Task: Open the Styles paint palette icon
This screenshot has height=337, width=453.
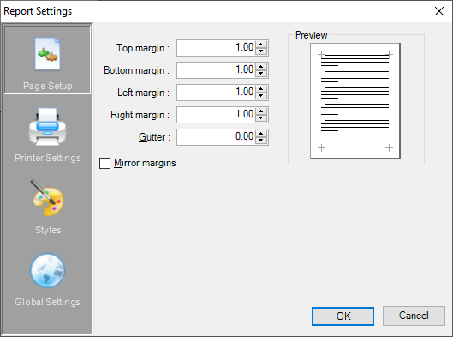Action: 47,198
